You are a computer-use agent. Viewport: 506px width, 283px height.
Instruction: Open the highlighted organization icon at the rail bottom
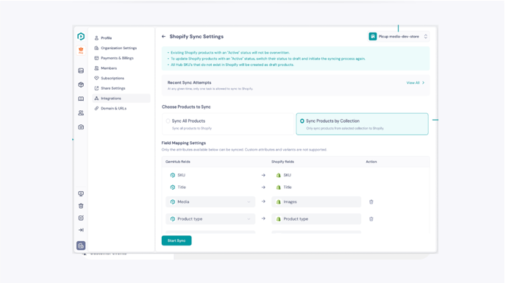pyautogui.click(x=81, y=246)
